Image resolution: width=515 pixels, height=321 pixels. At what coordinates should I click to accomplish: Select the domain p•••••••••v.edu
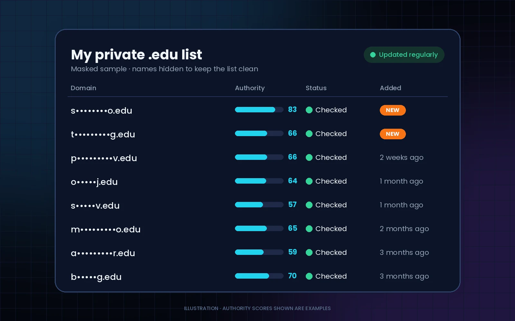click(104, 158)
